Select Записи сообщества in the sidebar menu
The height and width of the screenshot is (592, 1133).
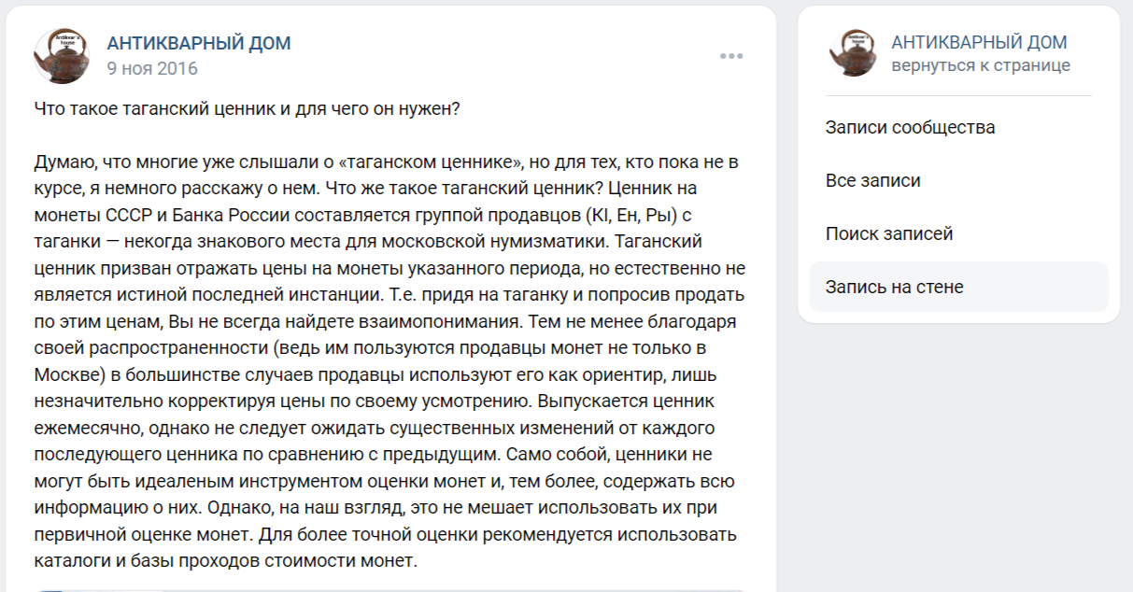pos(910,127)
